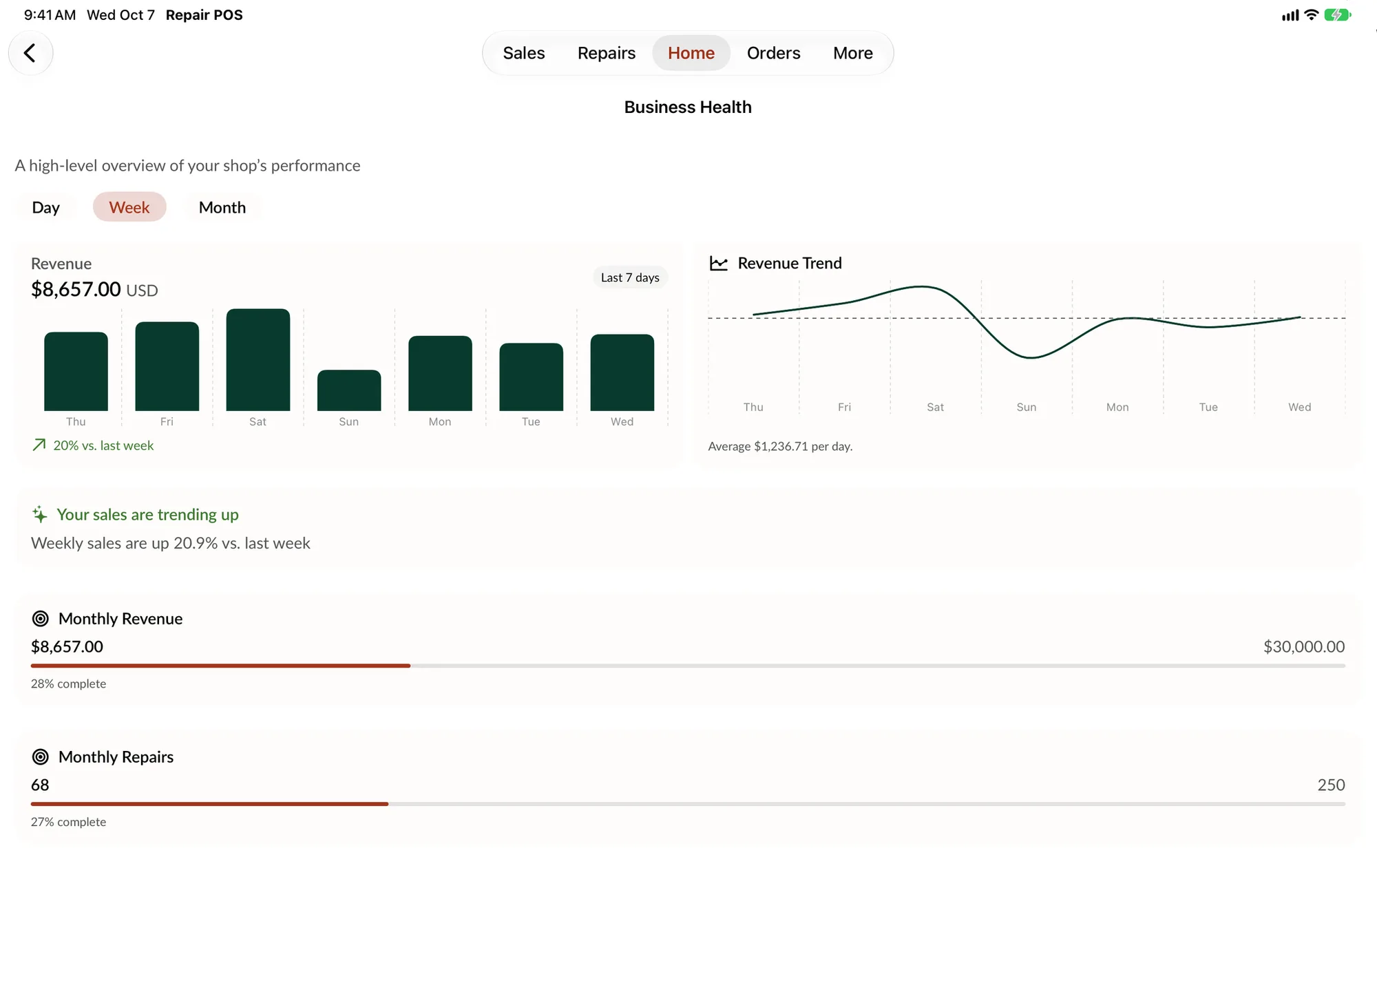Open the Sales tab
The height and width of the screenshot is (994, 1377).
(x=523, y=53)
